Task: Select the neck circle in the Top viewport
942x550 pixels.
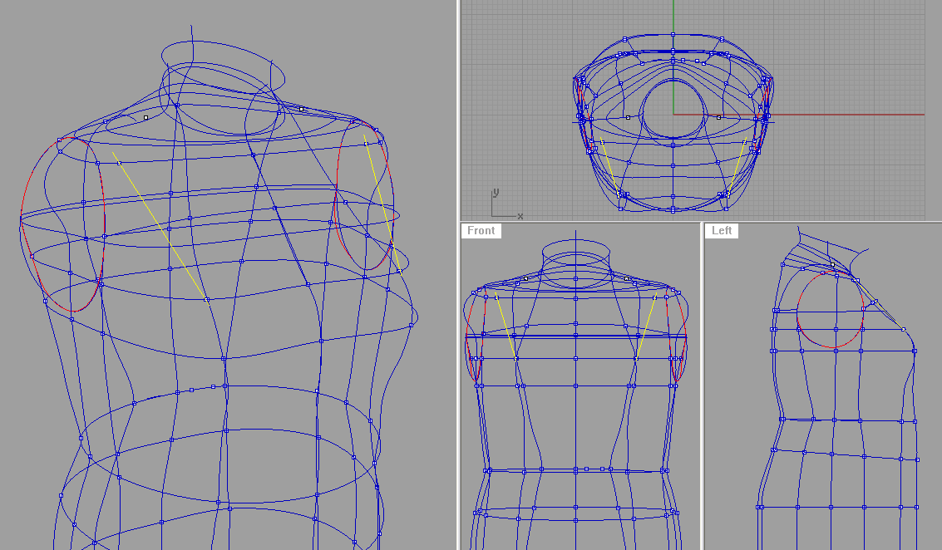Action: [673, 109]
